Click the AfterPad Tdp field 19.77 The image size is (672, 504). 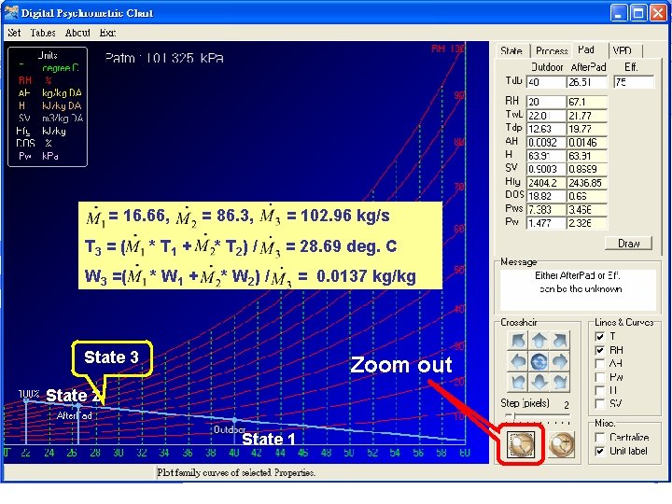587,129
